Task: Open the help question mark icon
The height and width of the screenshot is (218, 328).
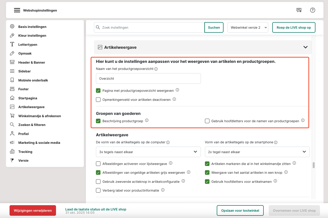Action: 312,10
